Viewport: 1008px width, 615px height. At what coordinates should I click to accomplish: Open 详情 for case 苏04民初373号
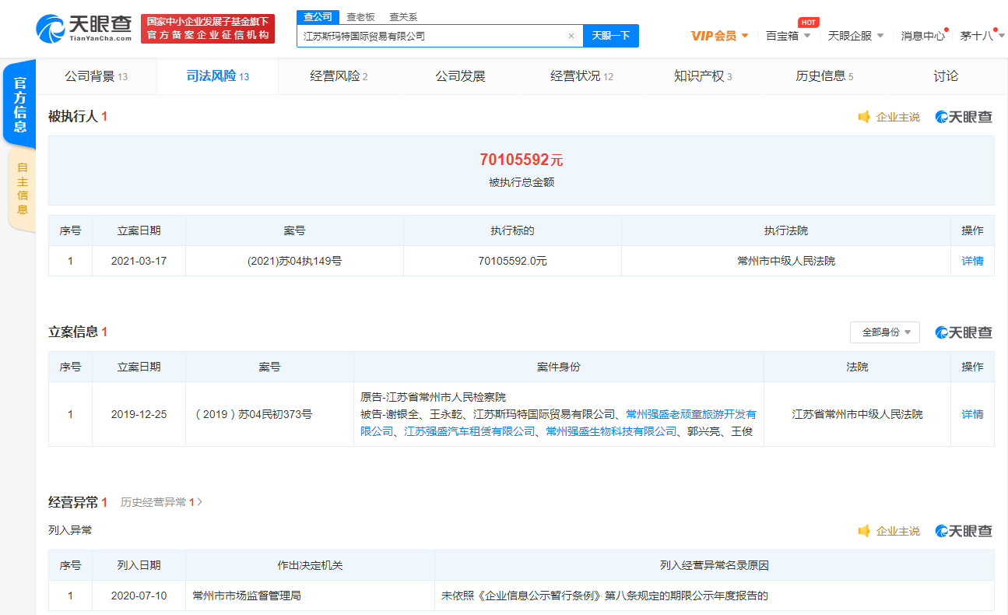[972, 415]
